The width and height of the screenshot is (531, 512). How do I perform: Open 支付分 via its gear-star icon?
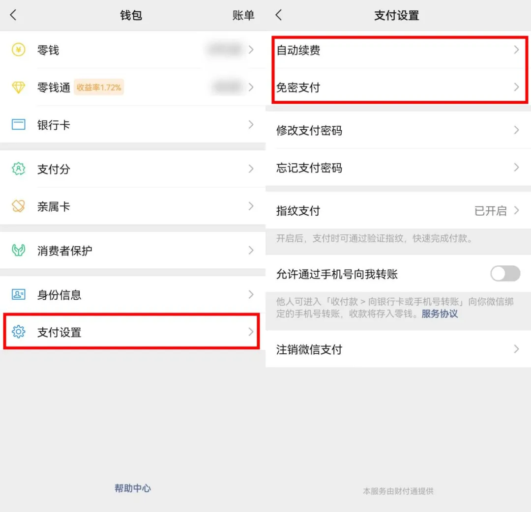[18, 169]
